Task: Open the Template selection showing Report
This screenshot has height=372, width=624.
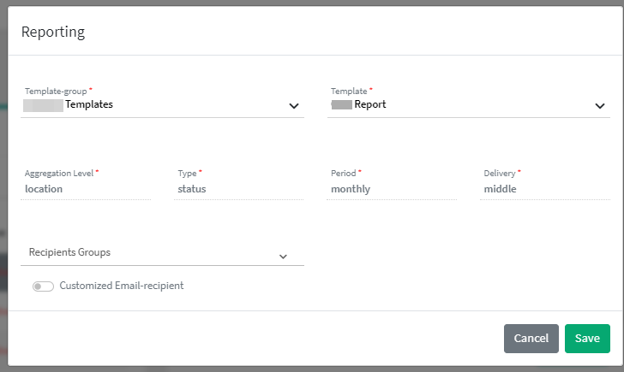Action: pyautogui.click(x=454, y=105)
